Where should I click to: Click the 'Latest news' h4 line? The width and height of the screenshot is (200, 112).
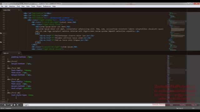pyautogui.click(x=54, y=22)
